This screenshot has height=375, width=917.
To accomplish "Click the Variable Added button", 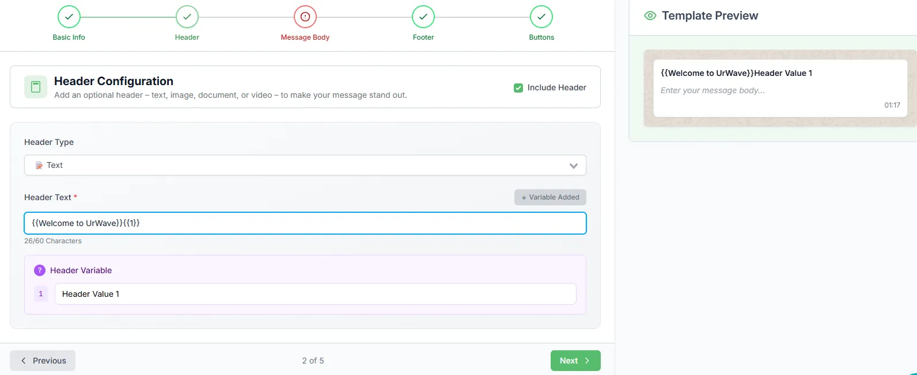I will (550, 197).
